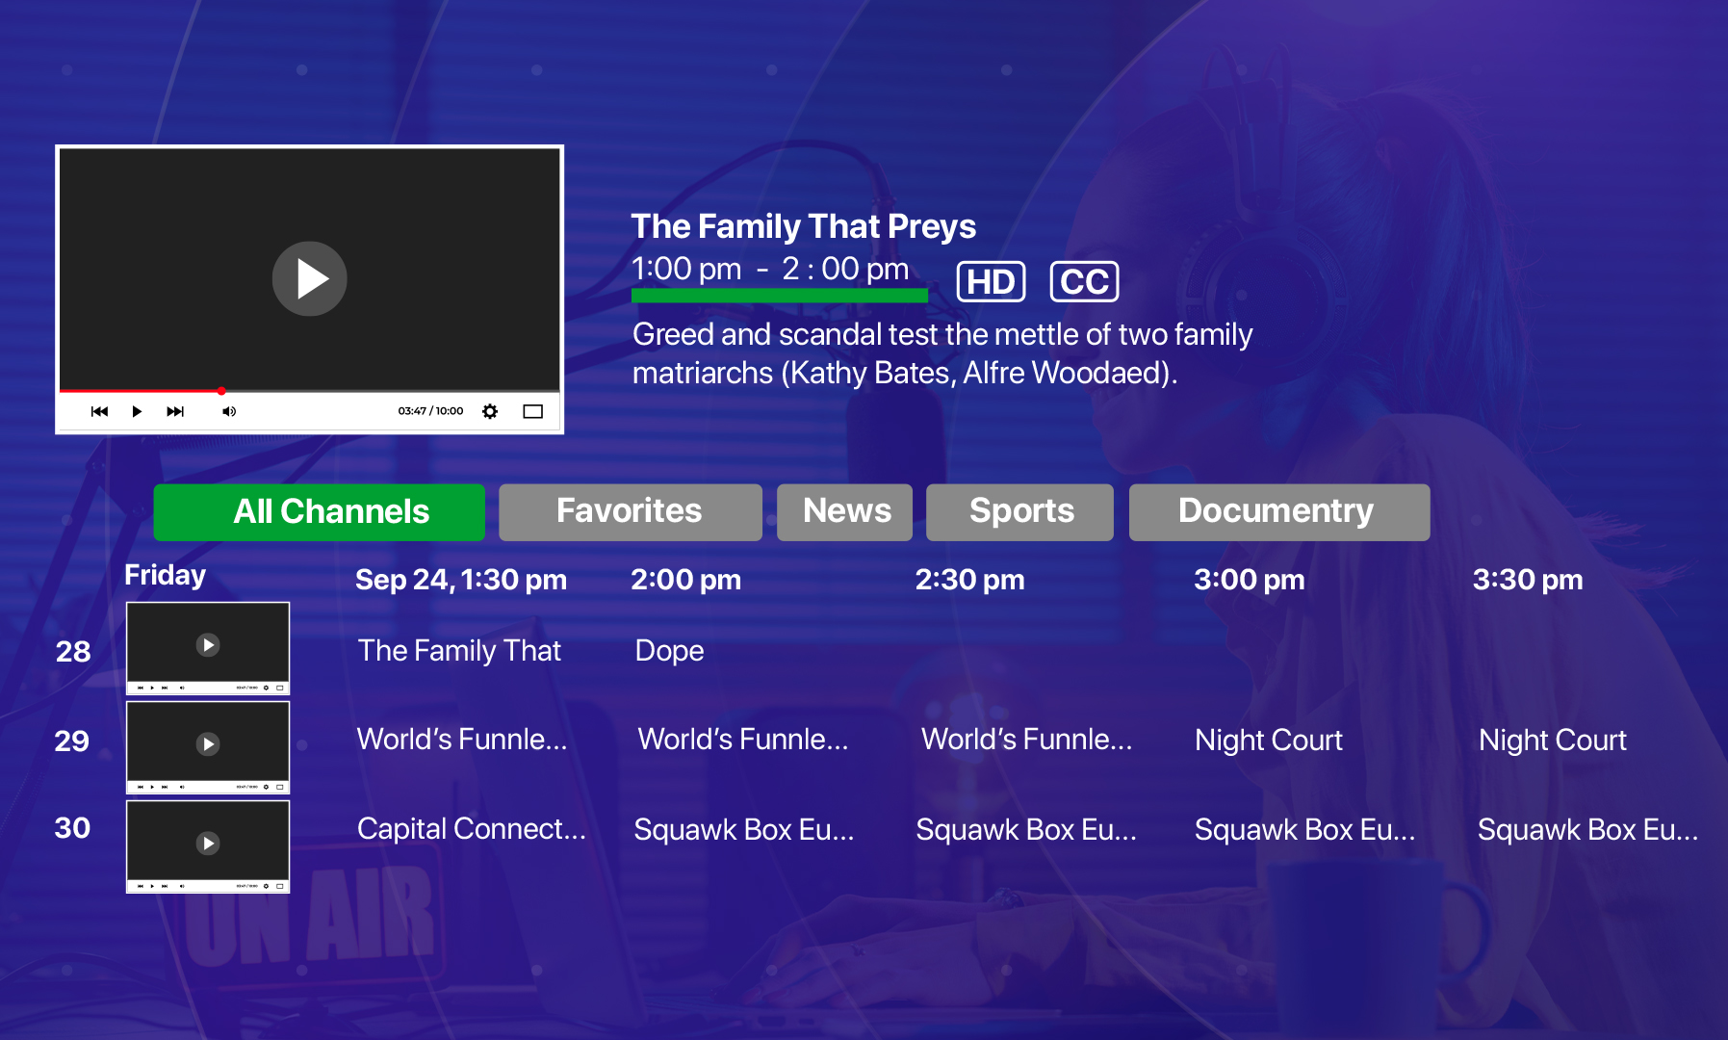The height and width of the screenshot is (1040, 1728).
Task: Select Night Court at 3:30 pm
Action: coord(1553,741)
